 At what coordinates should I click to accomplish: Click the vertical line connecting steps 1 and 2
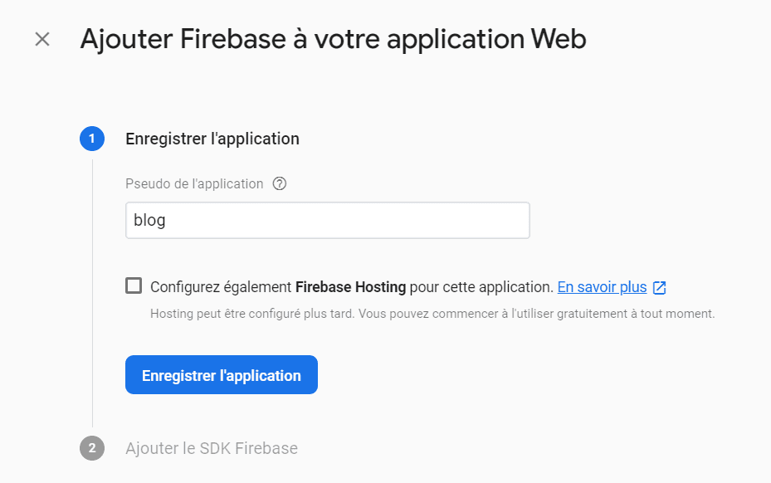pos(92,290)
